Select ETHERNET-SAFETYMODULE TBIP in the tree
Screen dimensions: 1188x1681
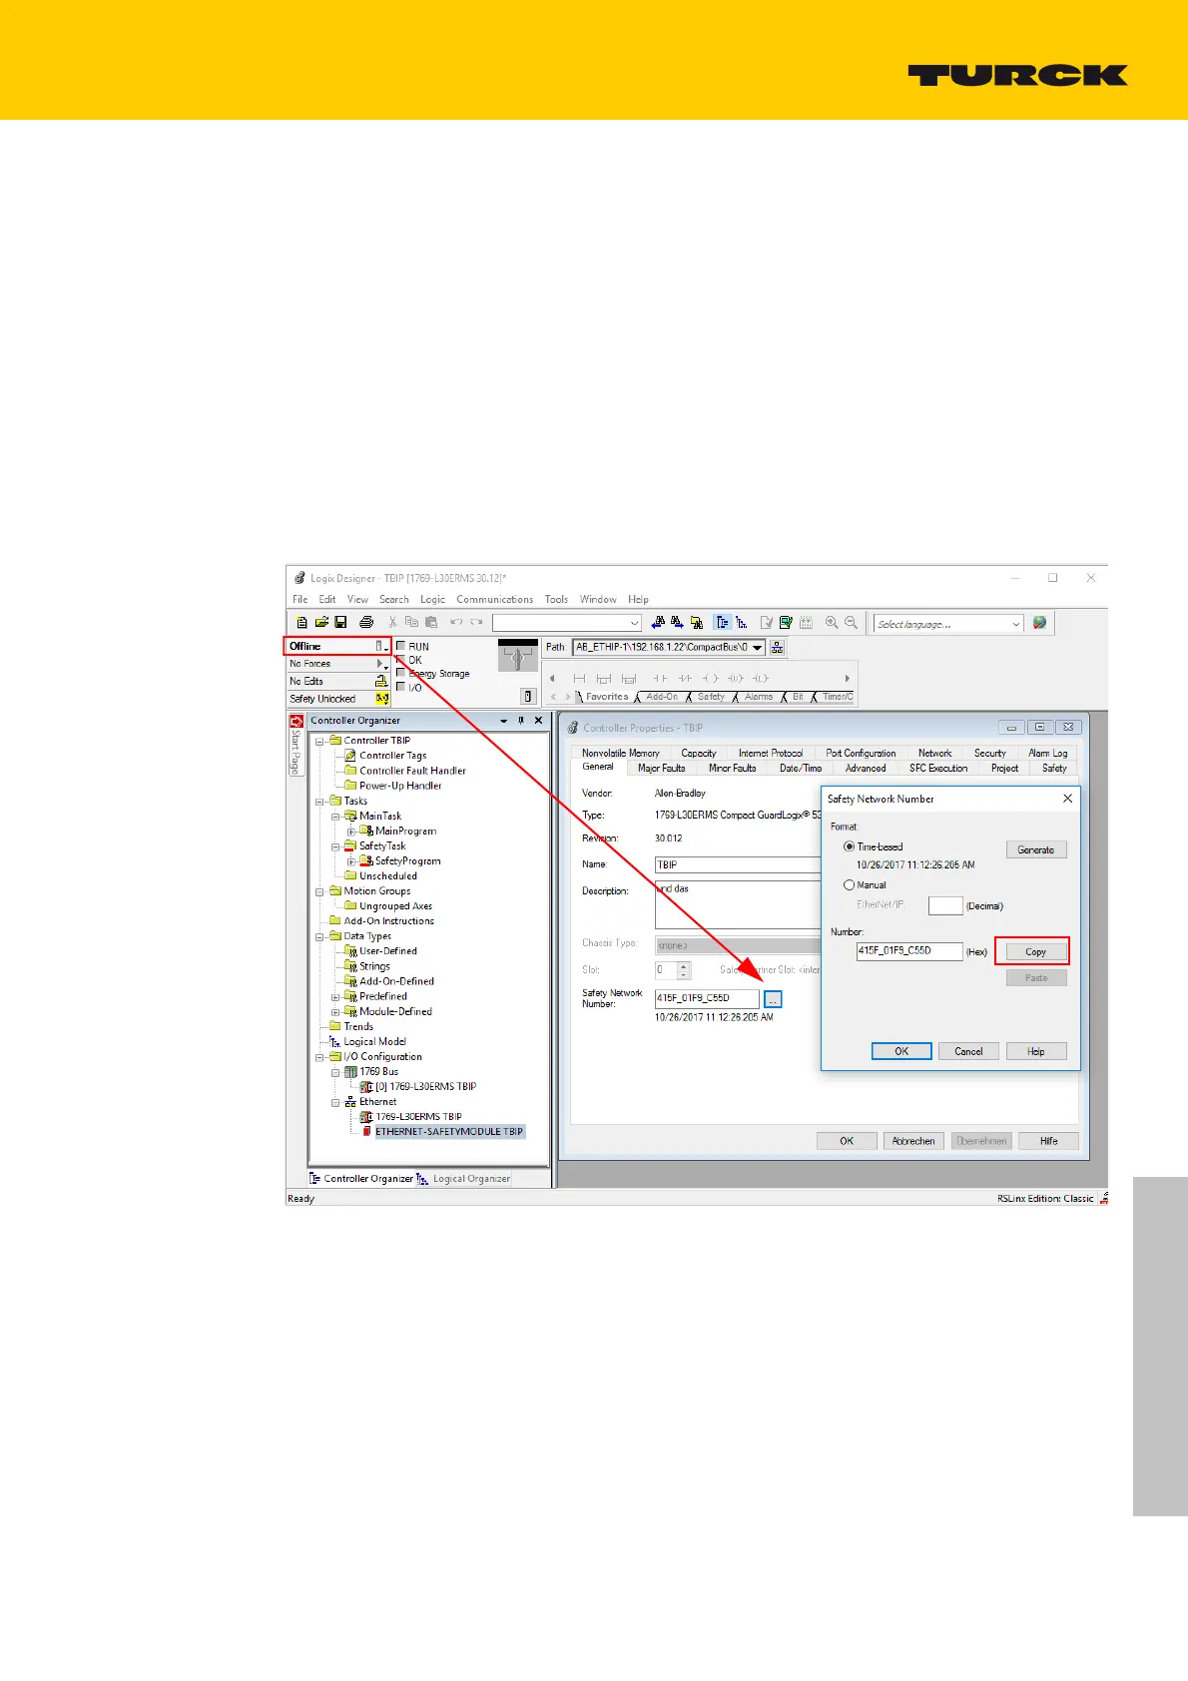449,1132
